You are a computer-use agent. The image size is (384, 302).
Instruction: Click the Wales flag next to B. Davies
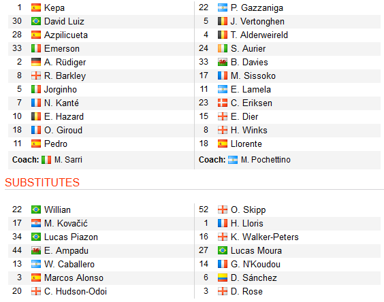pyautogui.click(x=223, y=62)
